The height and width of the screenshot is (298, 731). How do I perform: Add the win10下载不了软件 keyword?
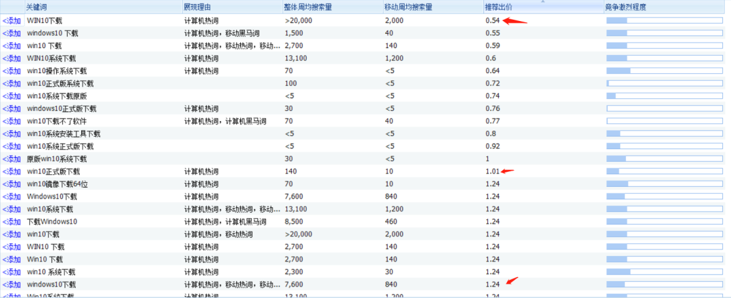click(x=12, y=121)
